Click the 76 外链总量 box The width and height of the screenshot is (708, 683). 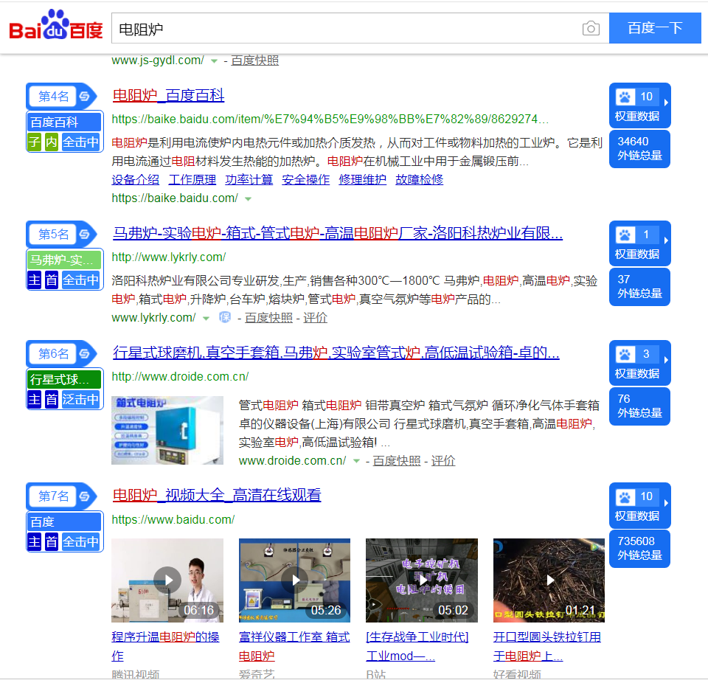coord(639,406)
